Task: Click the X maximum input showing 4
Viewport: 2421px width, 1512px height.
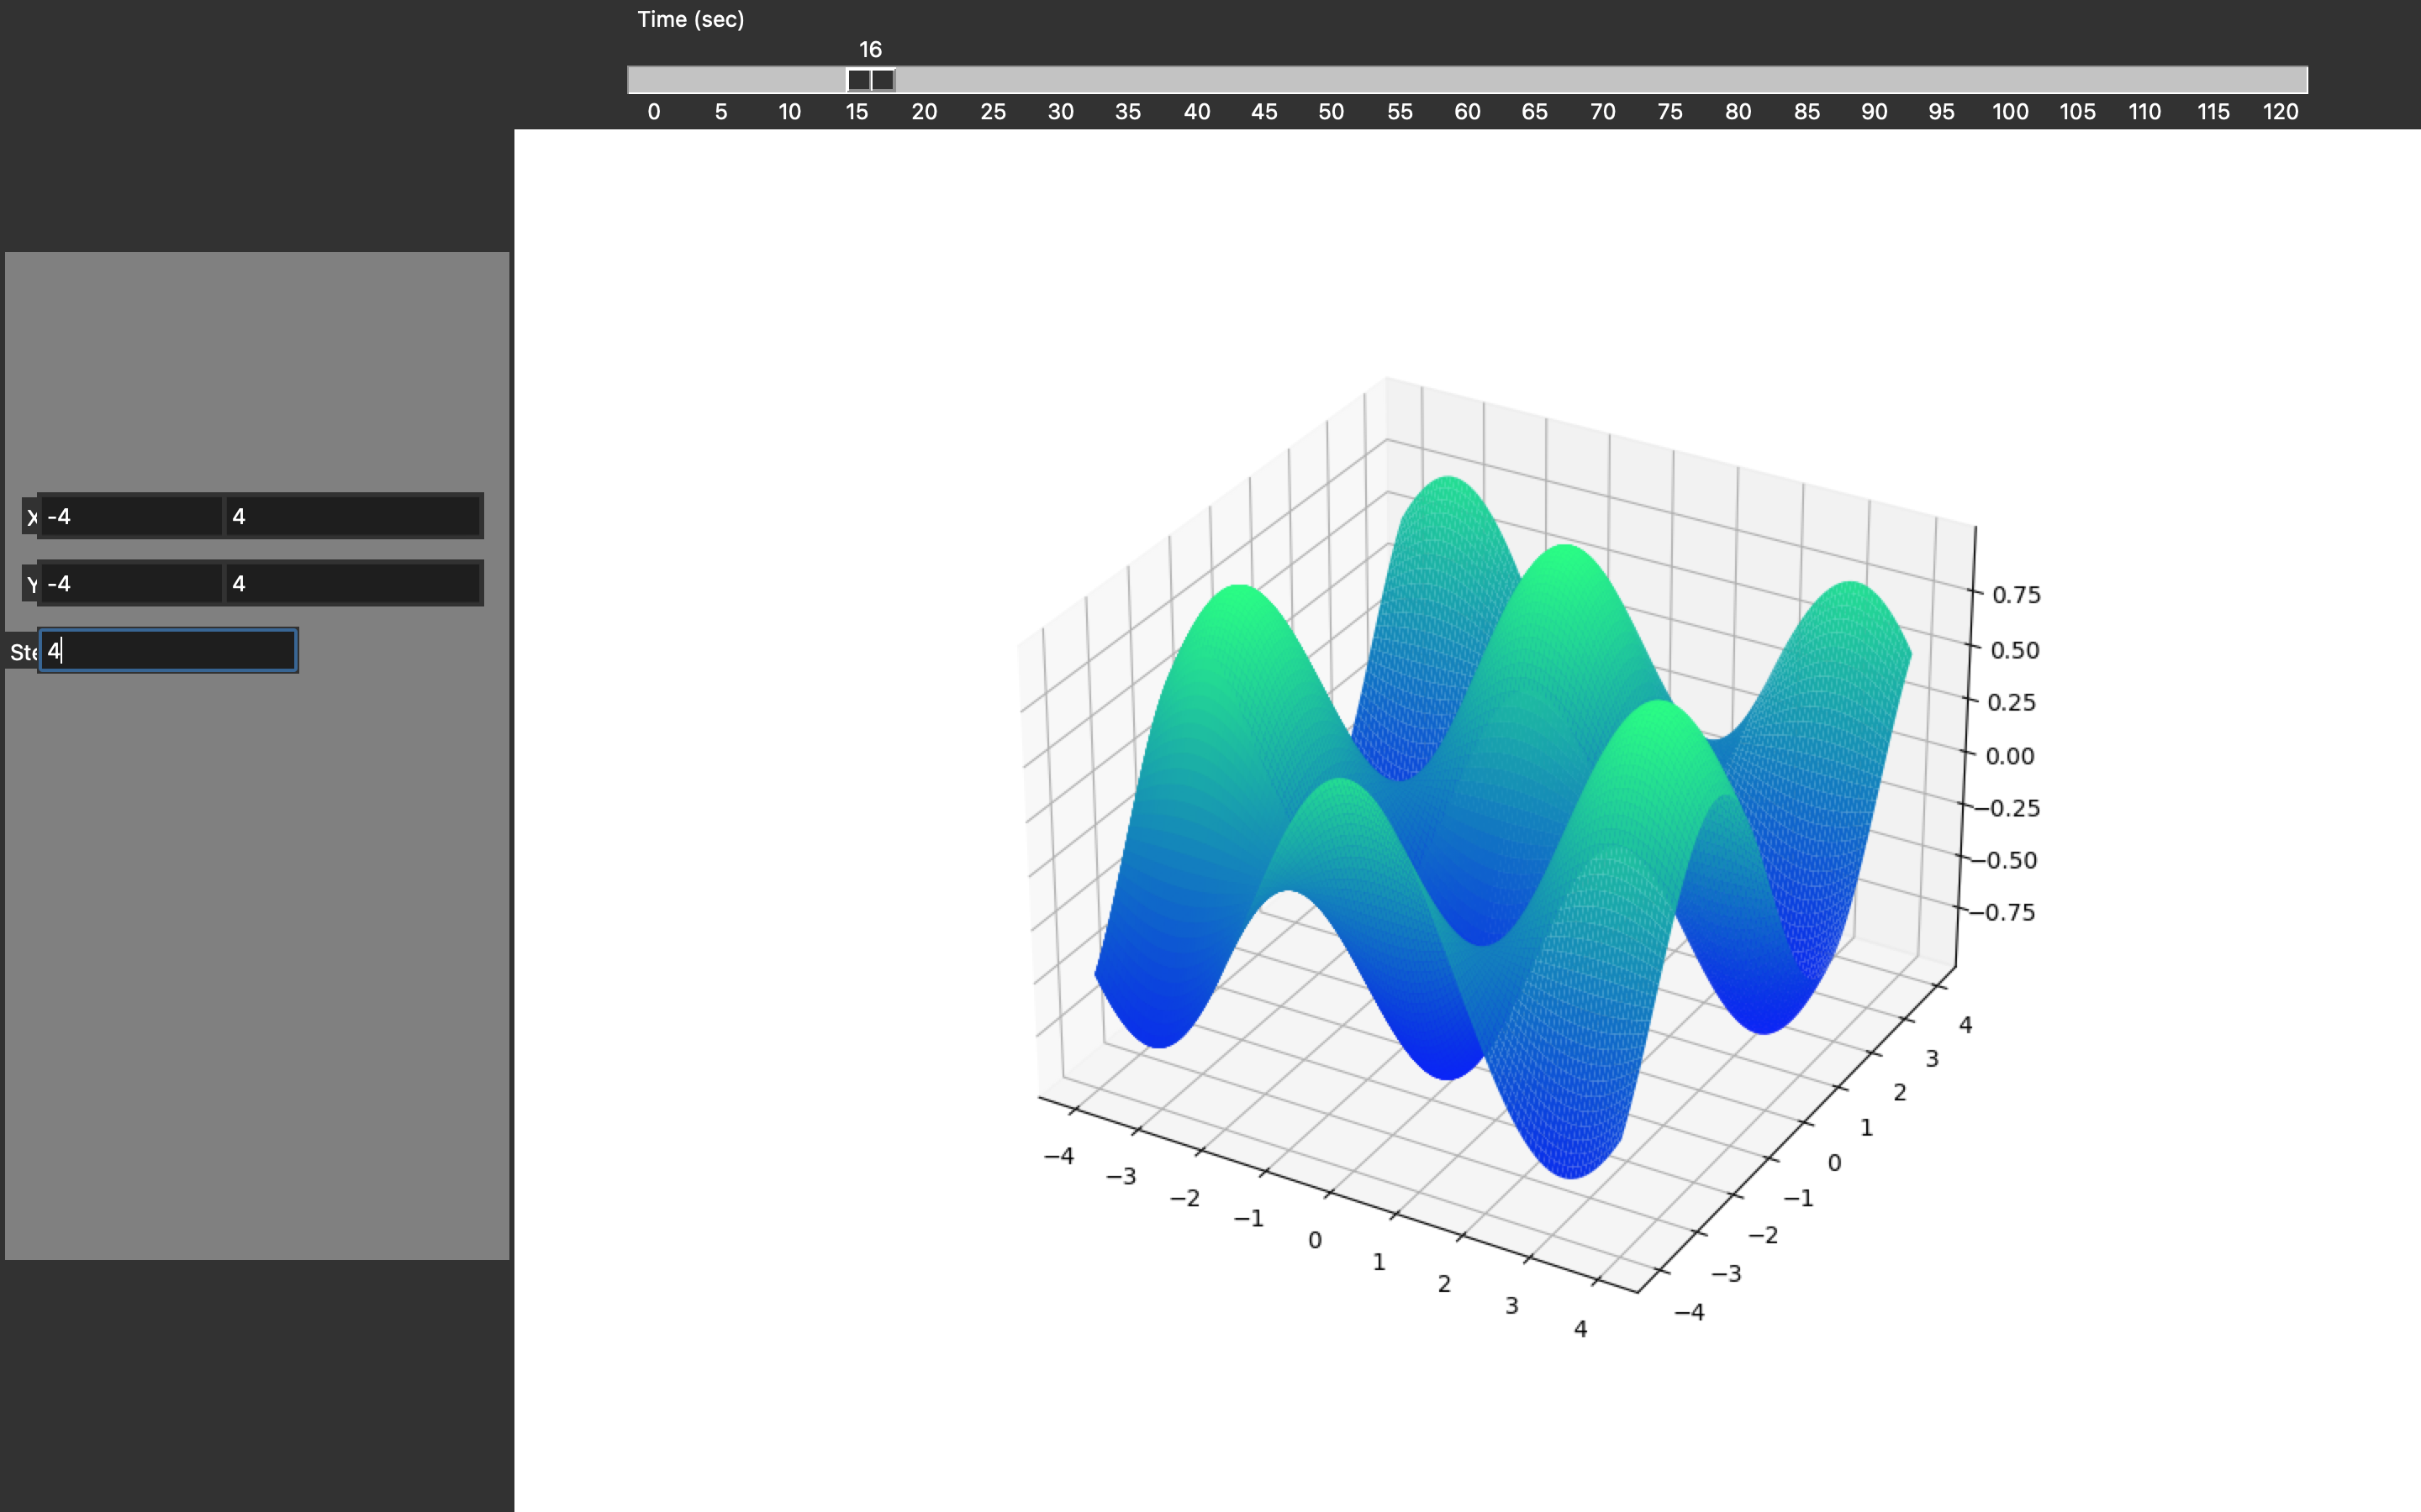Action: (x=352, y=516)
